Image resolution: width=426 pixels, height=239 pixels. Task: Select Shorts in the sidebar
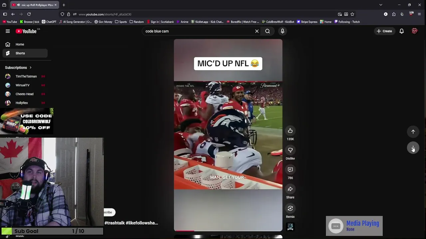click(25, 53)
